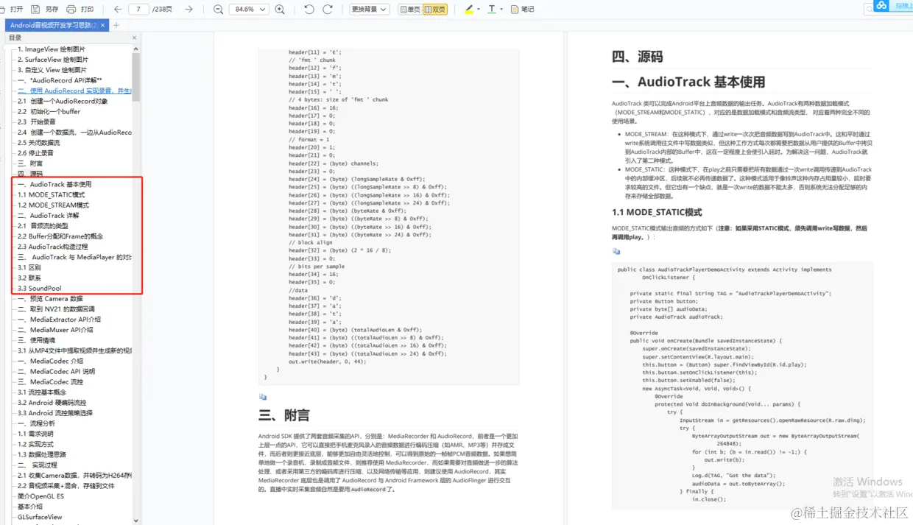Expand the highlighter color dropdown arrow
This screenshot has width=913, height=525.
pos(479,10)
